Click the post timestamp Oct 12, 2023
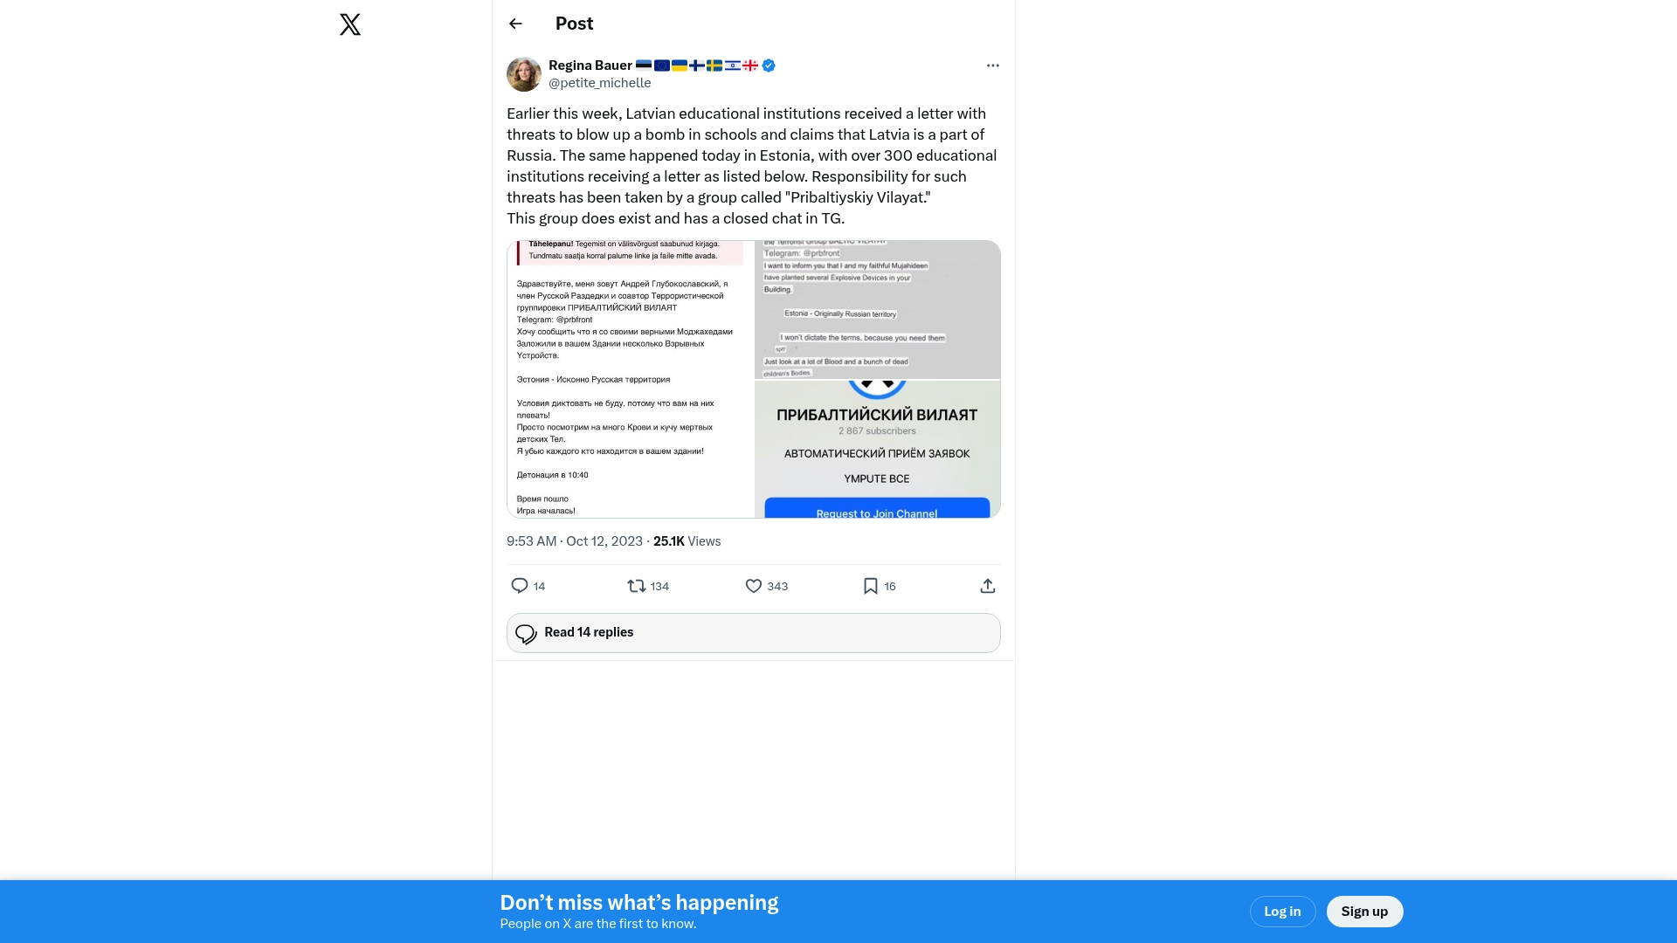Screen dimensions: 1677x943 604,541
